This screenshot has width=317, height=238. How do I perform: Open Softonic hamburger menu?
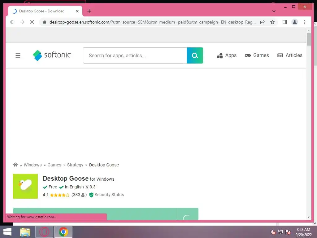pyautogui.click(x=18, y=55)
